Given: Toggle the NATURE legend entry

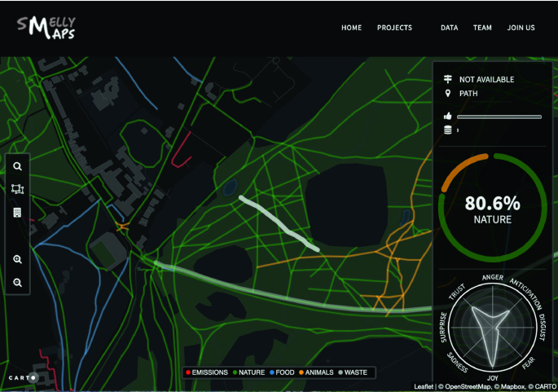Looking at the screenshot, I should tap(248, 372).
